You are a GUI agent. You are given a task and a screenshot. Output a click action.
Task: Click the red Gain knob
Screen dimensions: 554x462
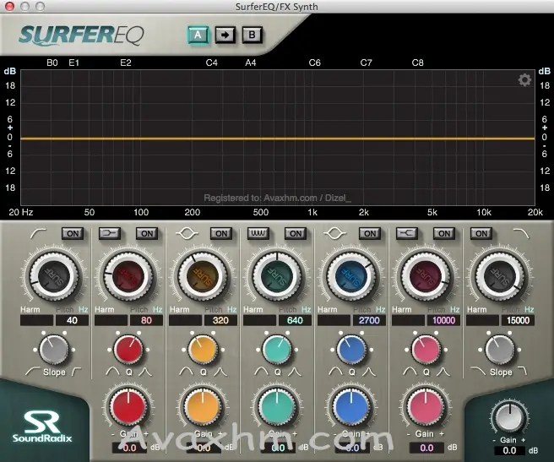128,407
